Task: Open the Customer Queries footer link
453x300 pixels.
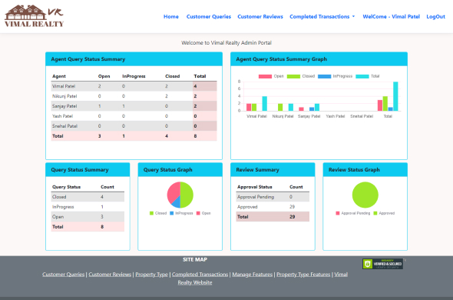Action: 63,275
